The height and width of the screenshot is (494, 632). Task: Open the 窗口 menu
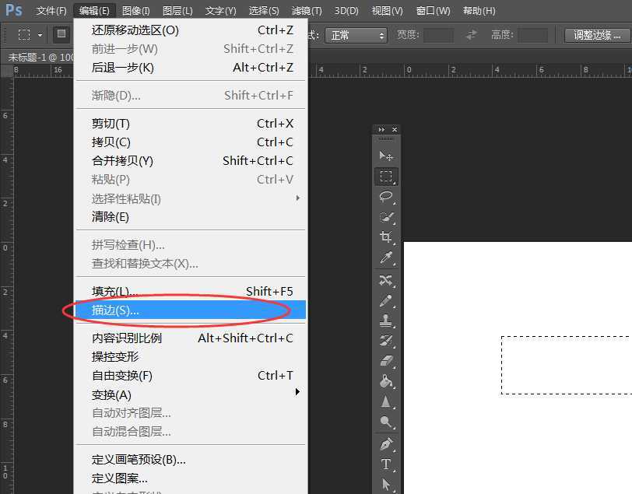[433, 10]
